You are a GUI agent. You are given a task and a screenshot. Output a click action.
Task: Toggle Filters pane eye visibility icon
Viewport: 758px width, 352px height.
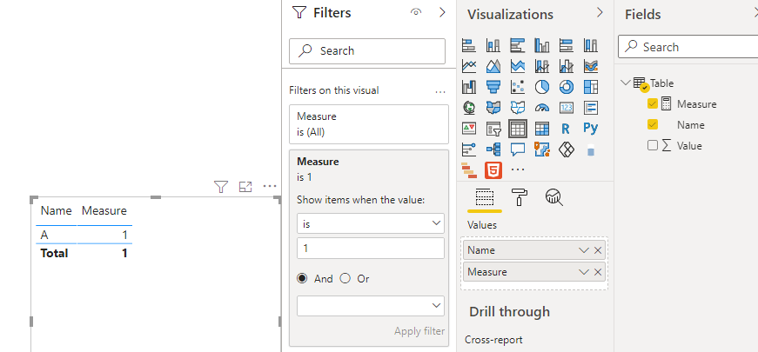pyautogui.click(x=416, y=12)
